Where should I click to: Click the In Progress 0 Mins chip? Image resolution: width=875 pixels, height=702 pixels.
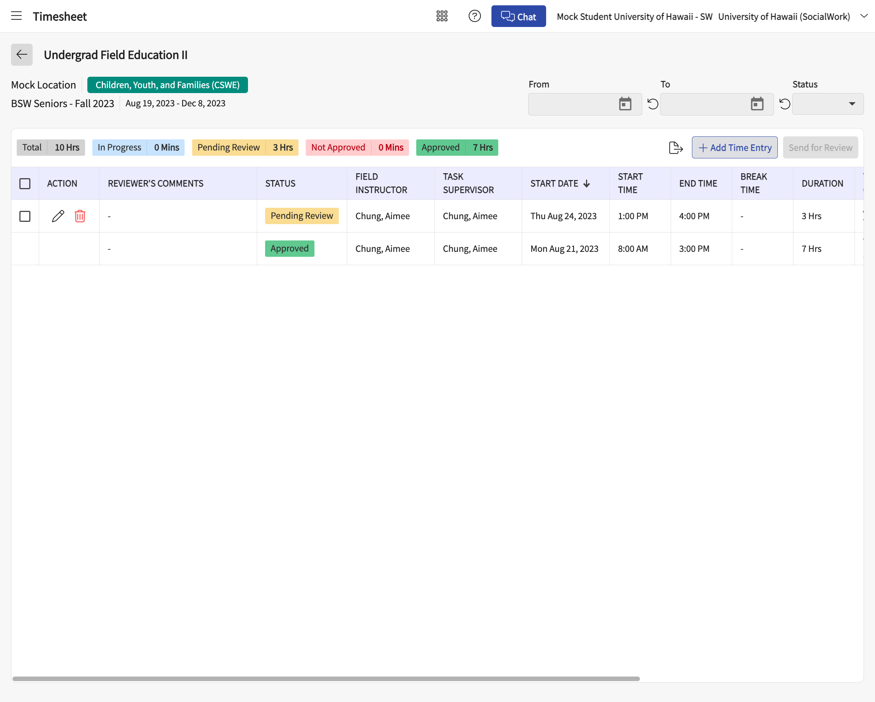coord(138,147)
